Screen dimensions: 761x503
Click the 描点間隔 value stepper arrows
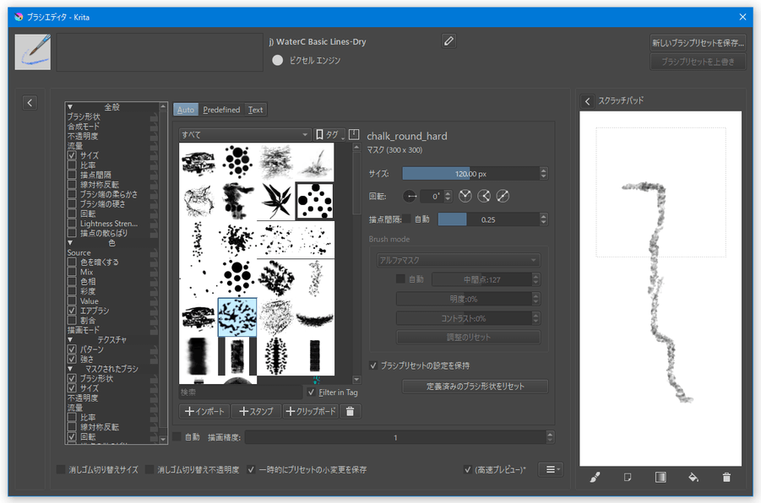click(x=544, y=219)
